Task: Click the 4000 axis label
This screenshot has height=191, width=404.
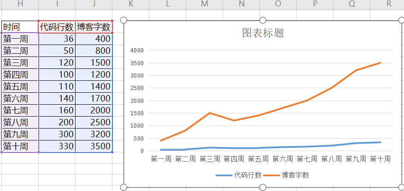Action: (x=137, y=51)
